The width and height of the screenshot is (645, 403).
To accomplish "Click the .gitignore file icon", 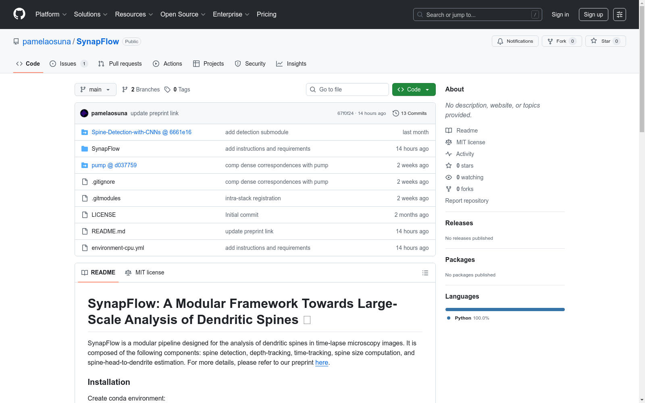I will coord(85,182).
